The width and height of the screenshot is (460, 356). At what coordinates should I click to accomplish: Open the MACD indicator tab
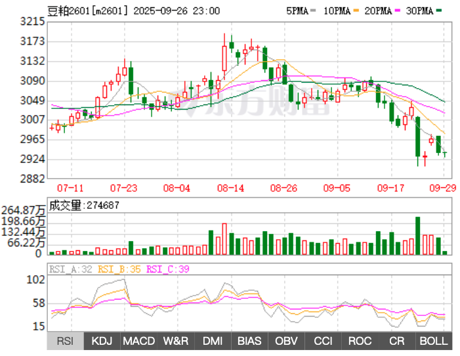coord(138,341)
